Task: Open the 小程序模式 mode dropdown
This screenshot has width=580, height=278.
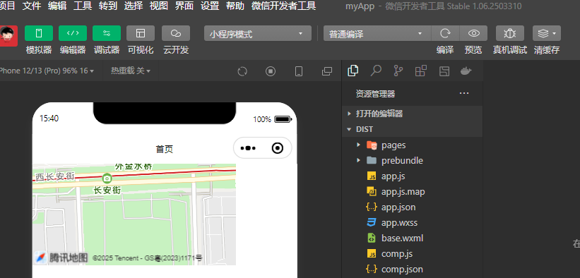Action: click(258, 34)
